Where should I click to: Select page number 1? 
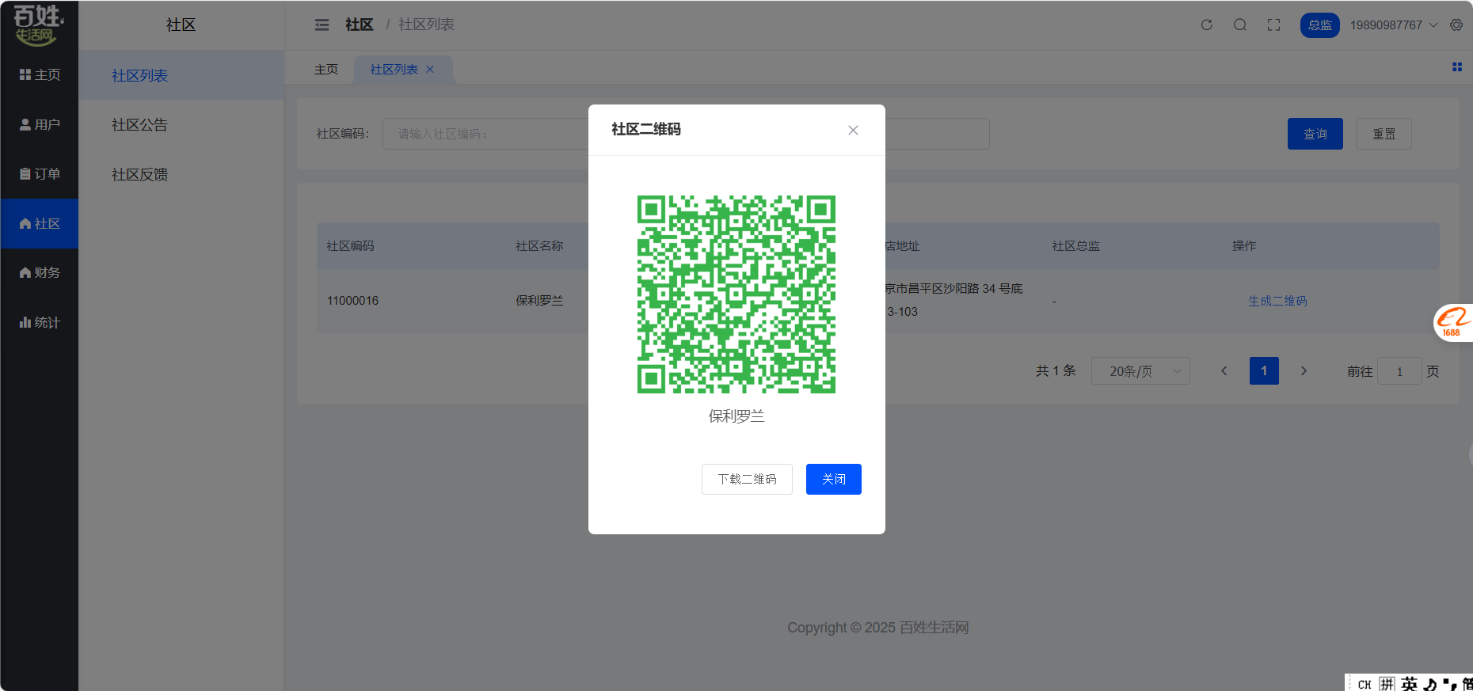(x=1264, y=371)
